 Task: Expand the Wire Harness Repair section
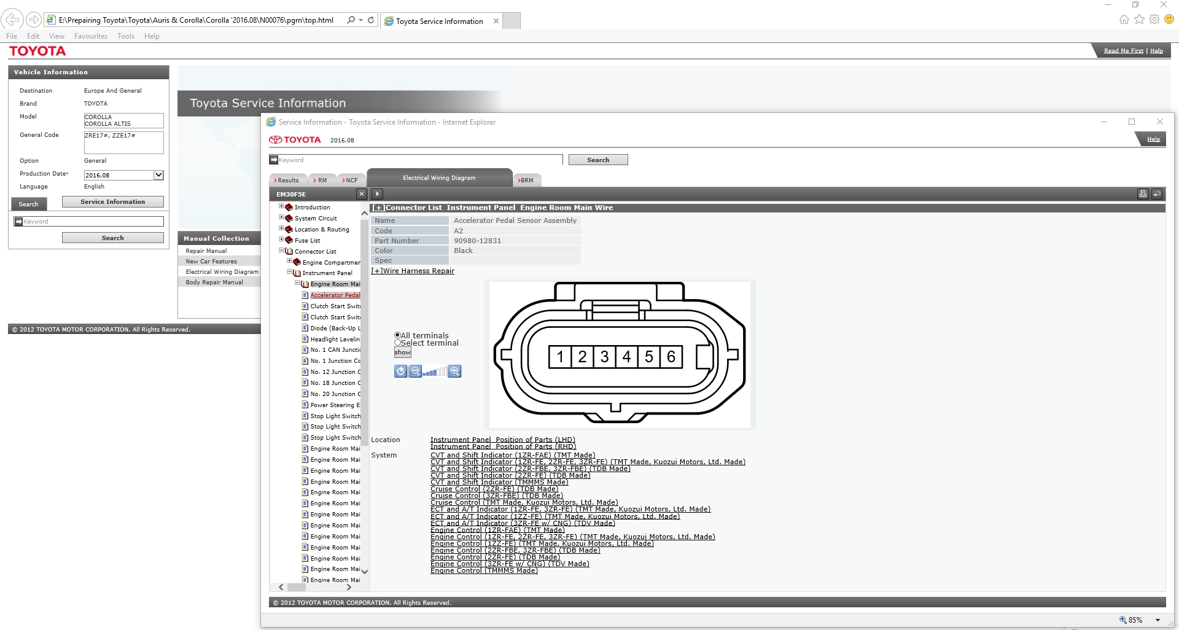click(x=413, y=271)
